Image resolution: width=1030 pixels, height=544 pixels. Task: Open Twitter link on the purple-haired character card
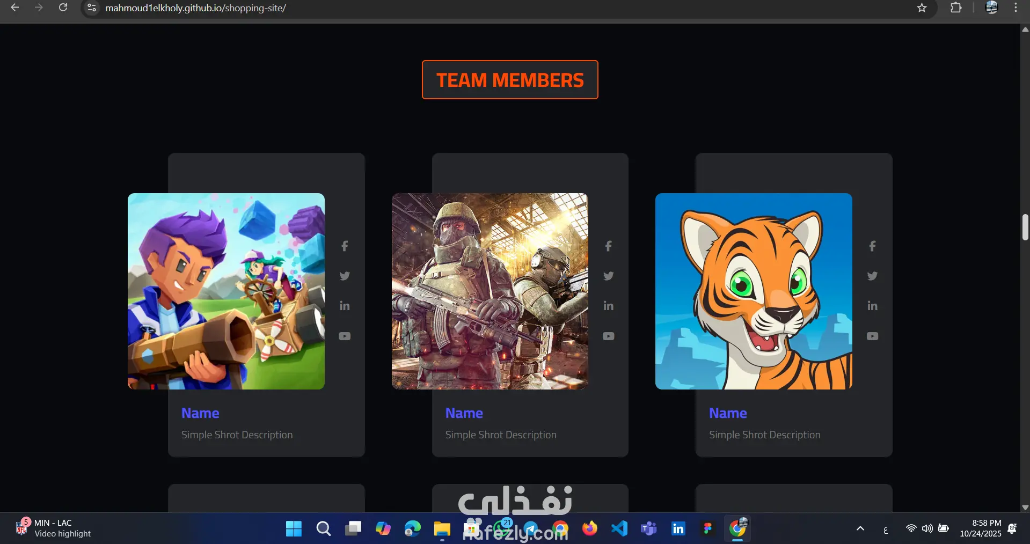coord(345,276)
